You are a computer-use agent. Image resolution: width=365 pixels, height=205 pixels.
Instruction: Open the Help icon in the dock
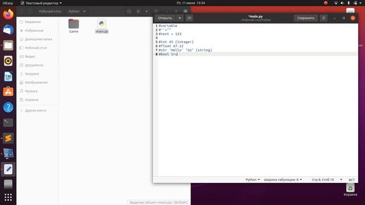8,108
